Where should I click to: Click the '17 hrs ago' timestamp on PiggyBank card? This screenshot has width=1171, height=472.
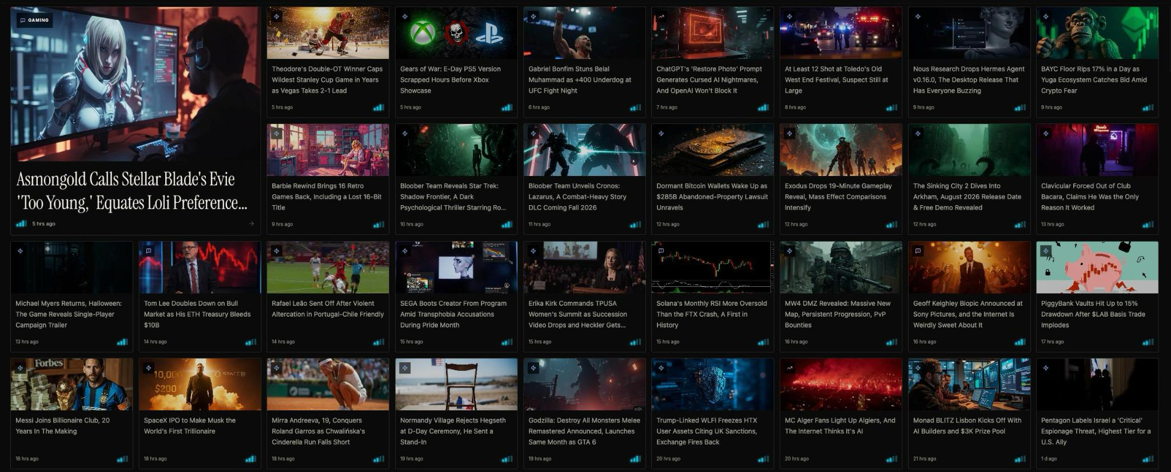(x=1053, y=342)
